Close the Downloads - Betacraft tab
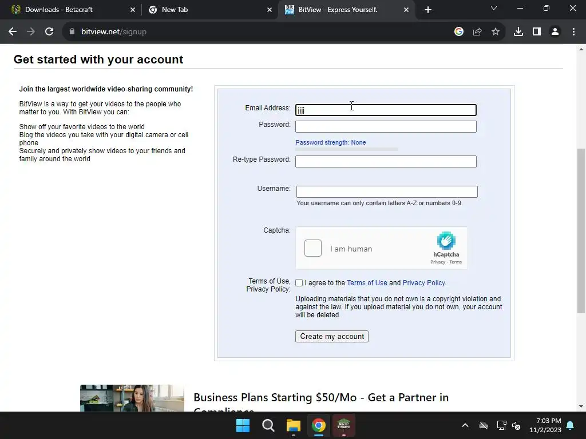Viewport: 586px width, 439px height. tap(133, 10)
